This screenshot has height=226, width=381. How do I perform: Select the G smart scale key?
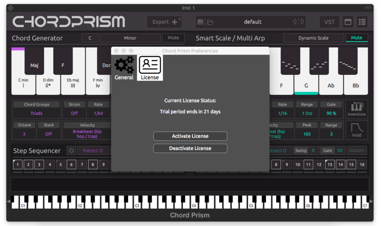click(x=306, y=85)
